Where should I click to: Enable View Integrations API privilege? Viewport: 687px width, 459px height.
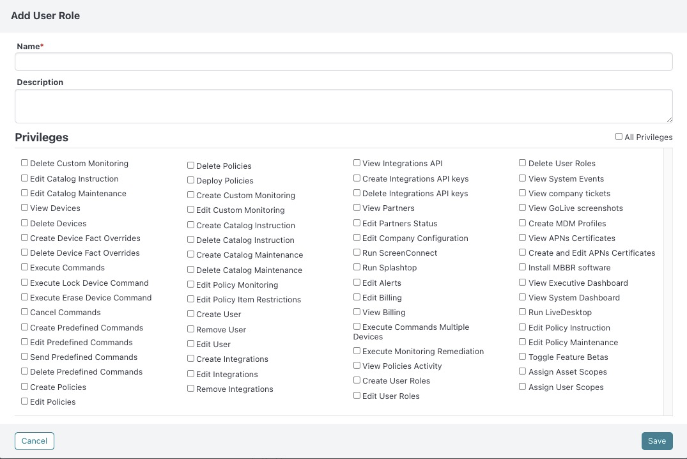[357, 163]
